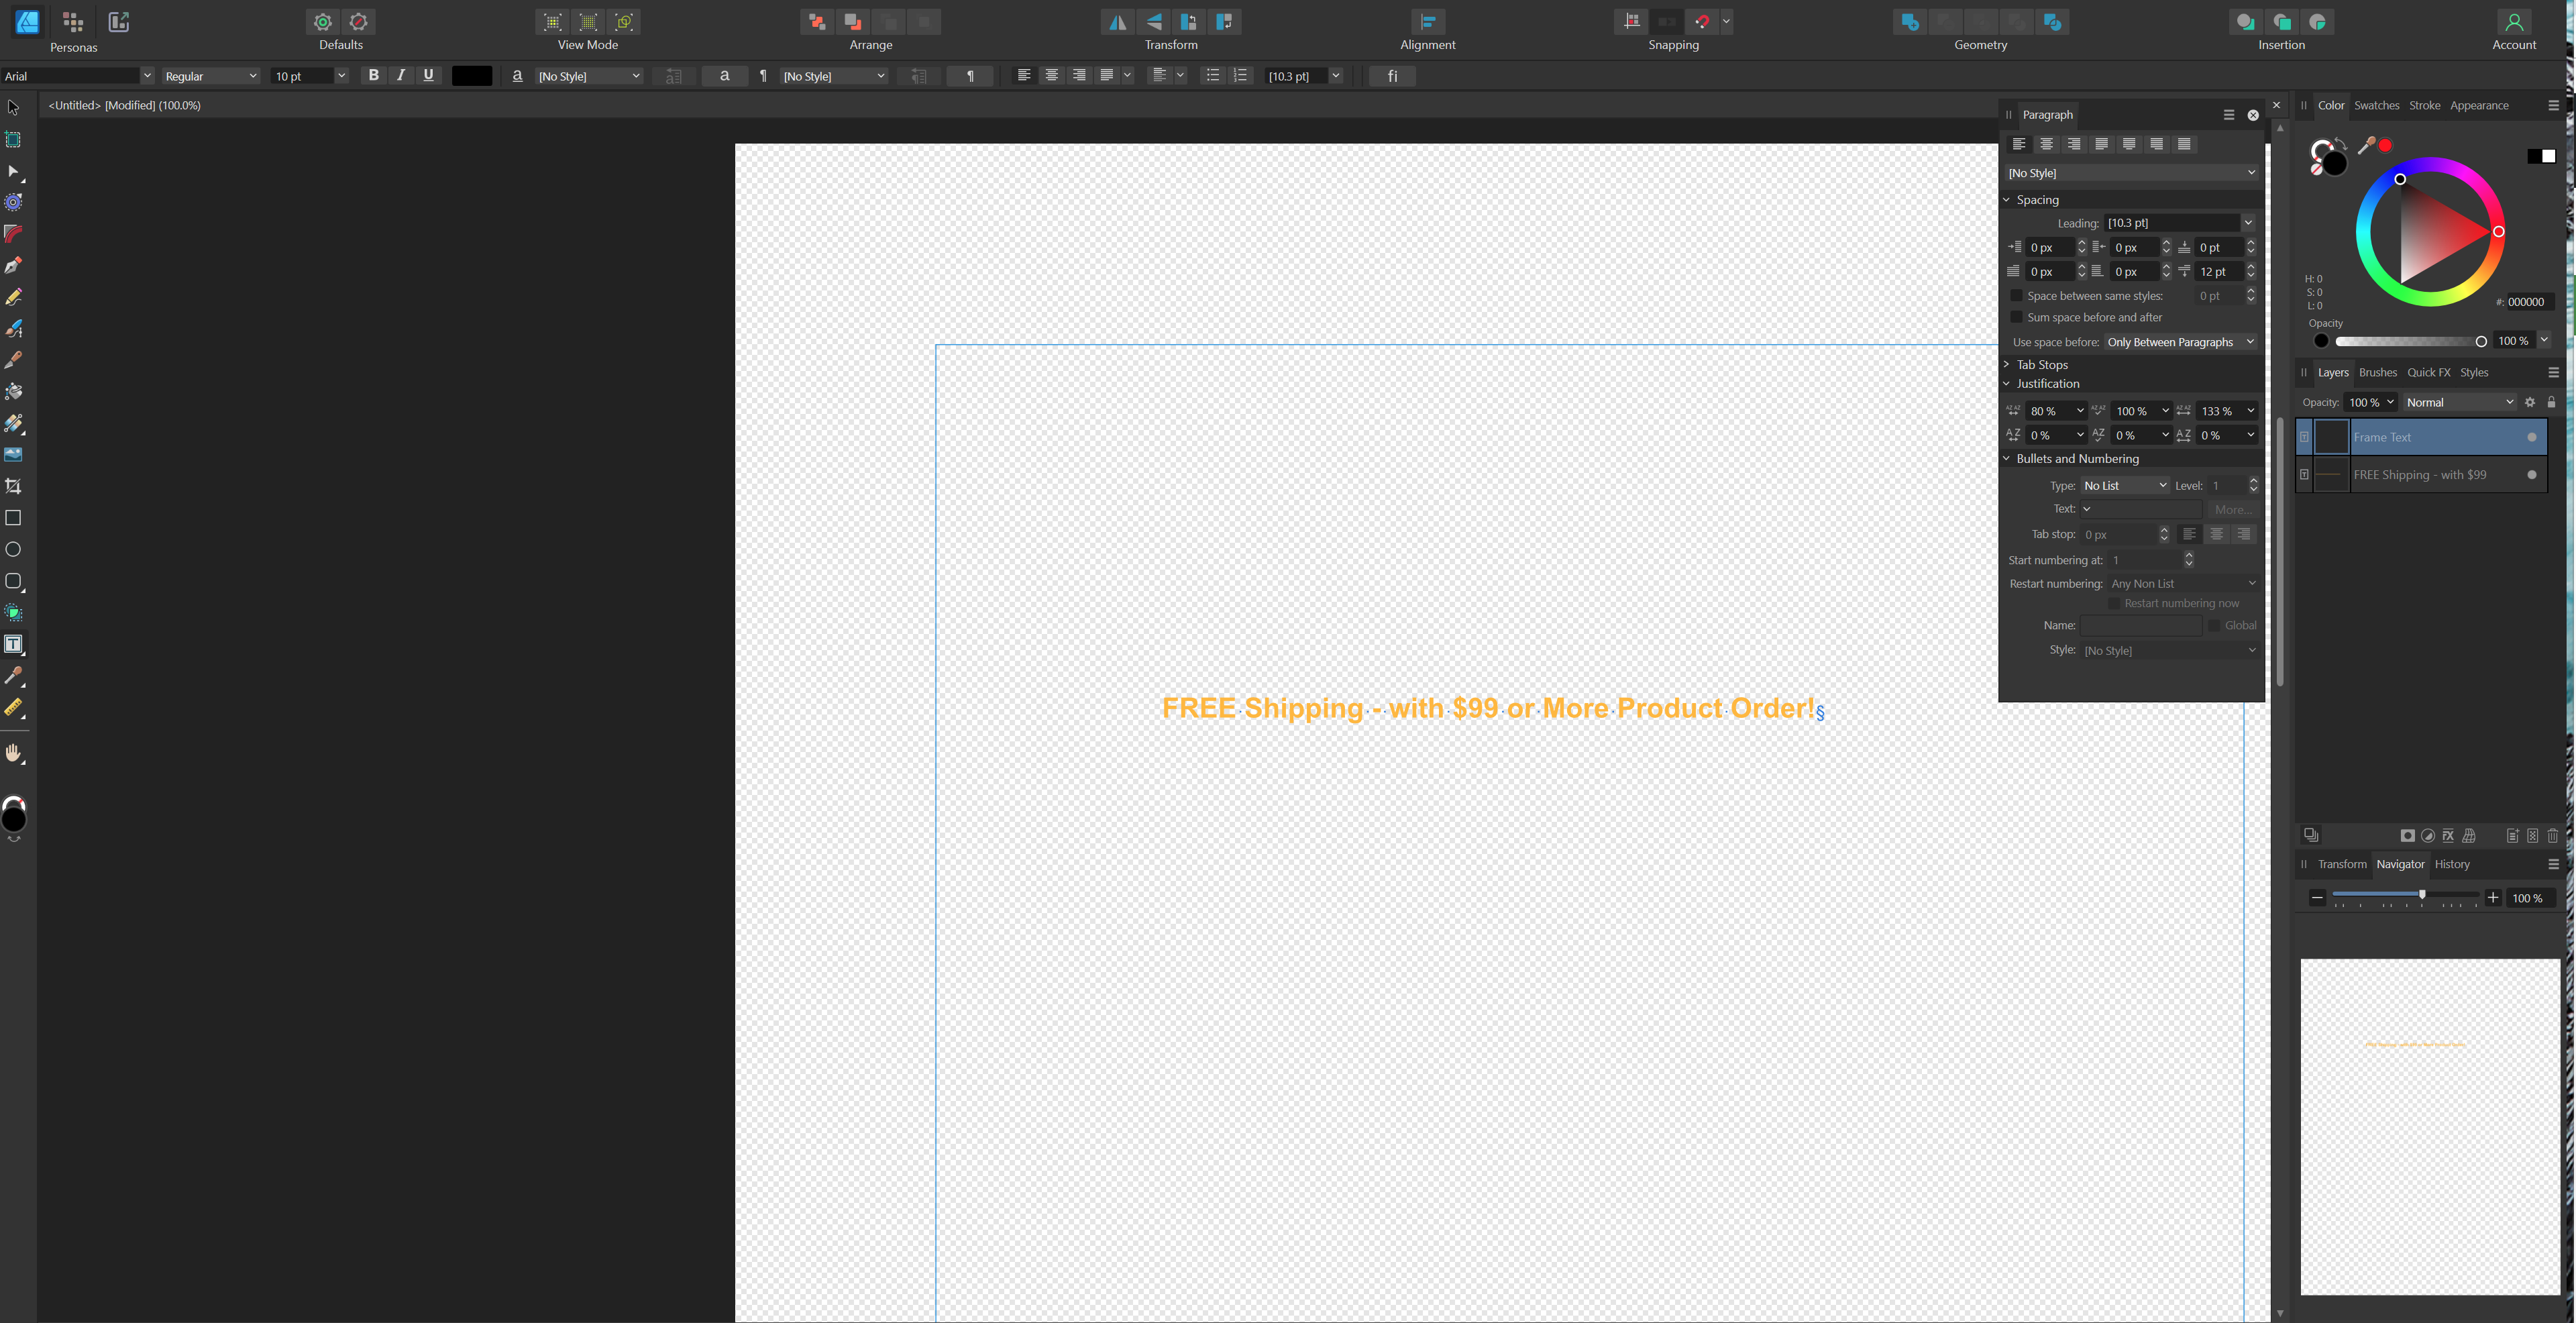Image resolution: width=2576 pixels, height=1323 pixels.
Task: Select the Pen tool in left toolbar
Action: 13,266
